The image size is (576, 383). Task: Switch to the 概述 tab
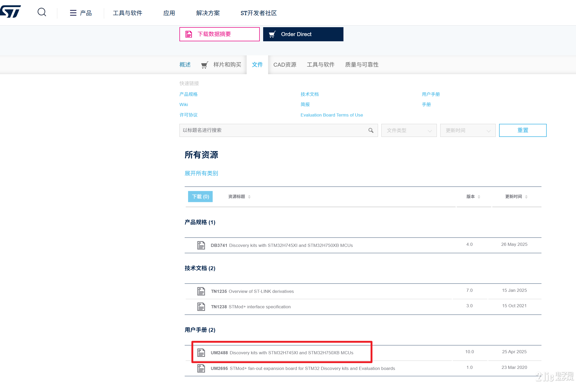tap(185, 65)
